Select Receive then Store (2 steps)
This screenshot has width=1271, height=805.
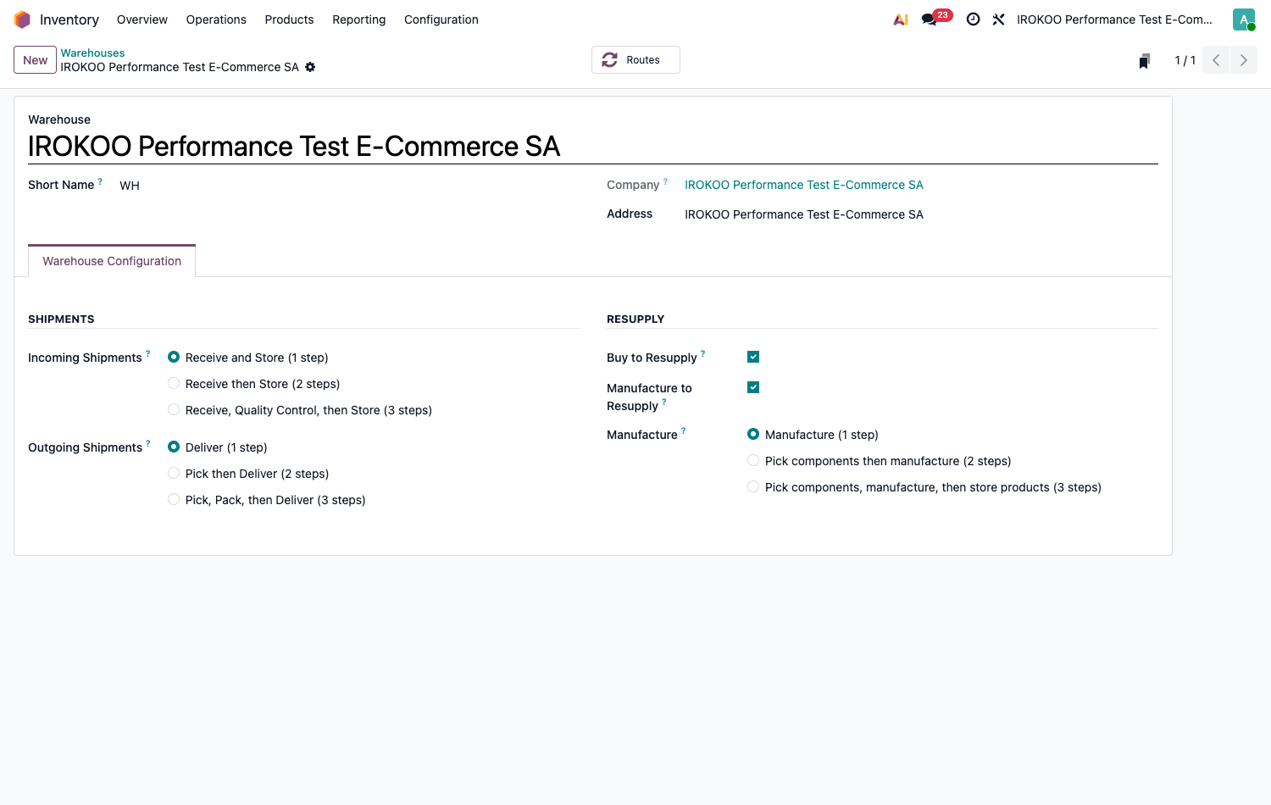(174, 384)
